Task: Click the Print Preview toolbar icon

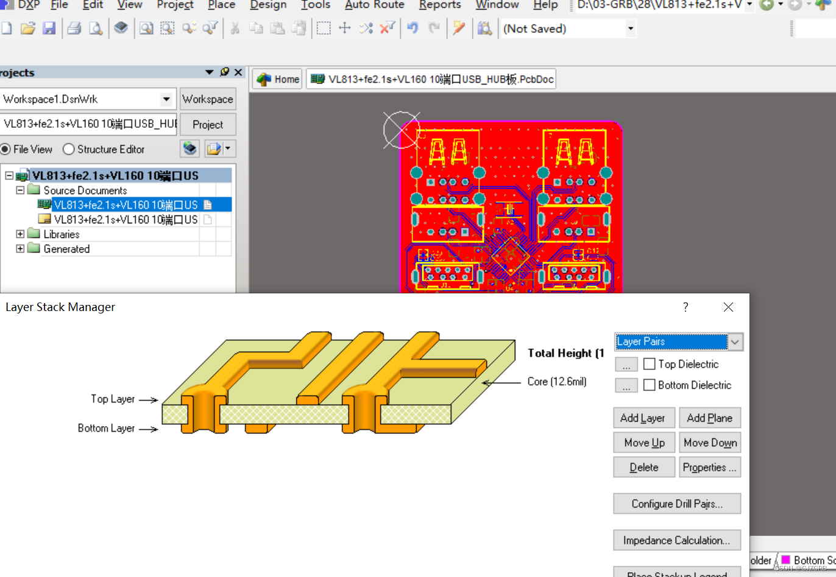Action: [96, 28]
